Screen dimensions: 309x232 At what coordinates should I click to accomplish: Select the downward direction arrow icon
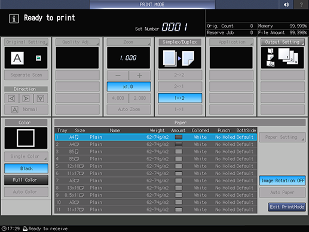click(41, 98)
